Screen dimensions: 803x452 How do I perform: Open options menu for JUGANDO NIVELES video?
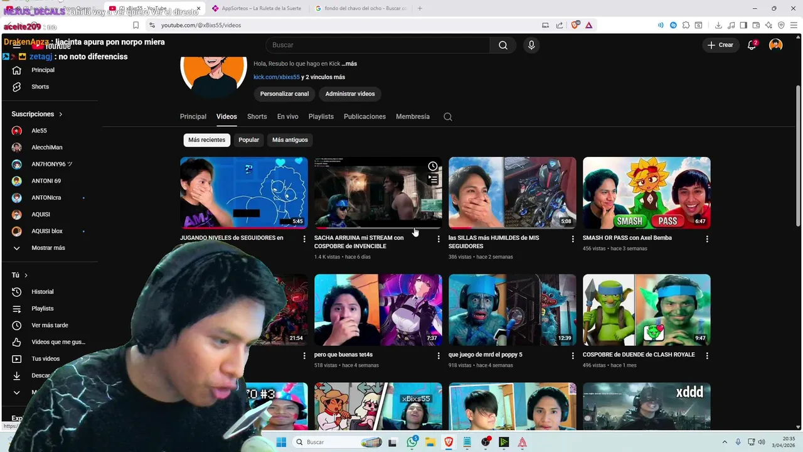pyautogui.click(x=304, y=239)
